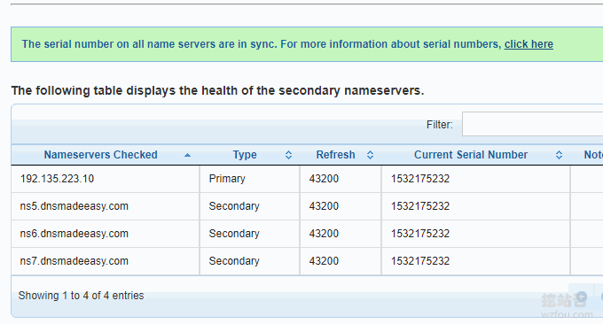Click the secondary nameservers health heading
This screenshot has height=324, width=603.
(217, 90)
